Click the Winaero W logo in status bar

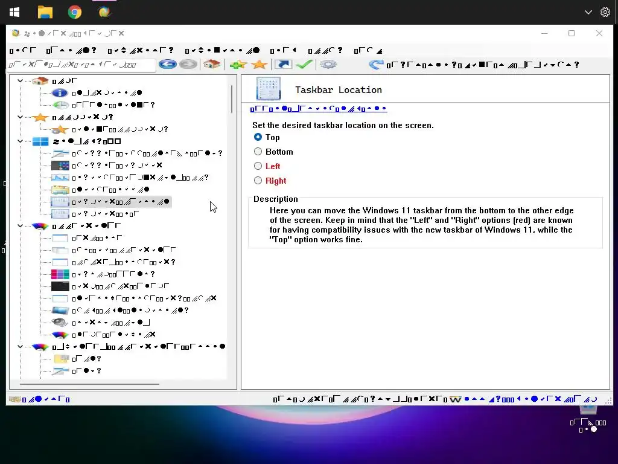(455, 399)
